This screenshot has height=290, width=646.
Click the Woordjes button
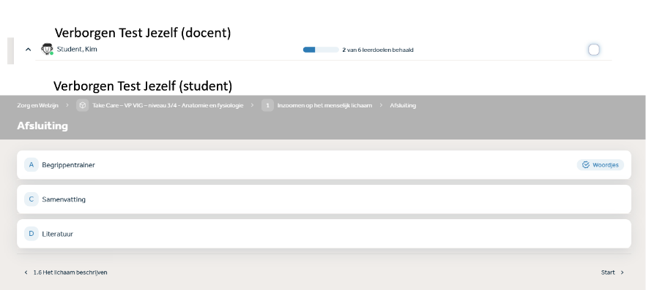click(x=601, y=164)
